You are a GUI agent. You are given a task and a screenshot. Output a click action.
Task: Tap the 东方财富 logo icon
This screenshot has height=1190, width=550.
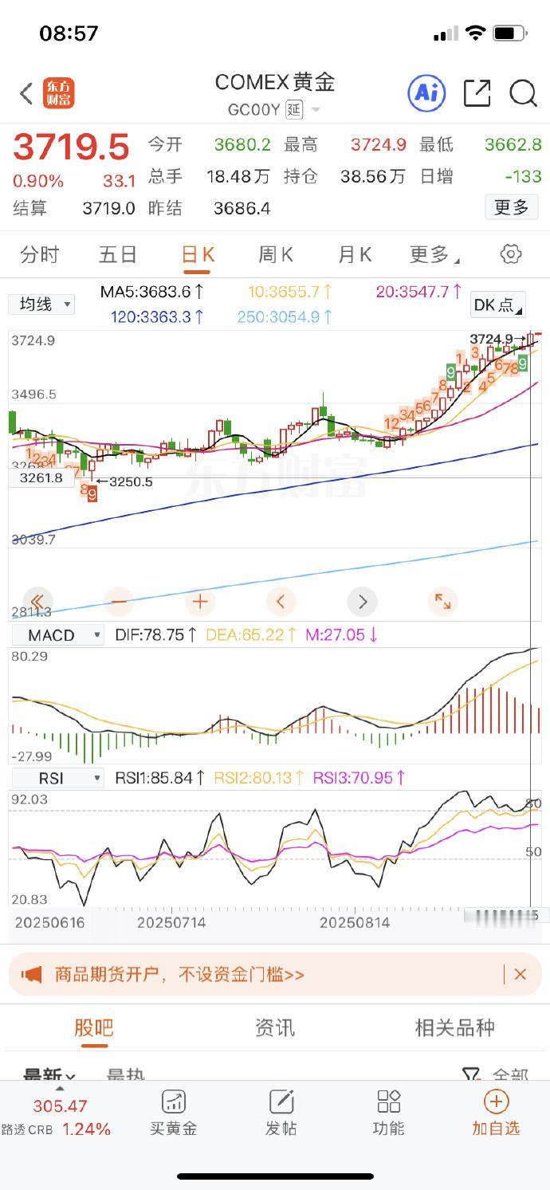[x=59, y=93]
